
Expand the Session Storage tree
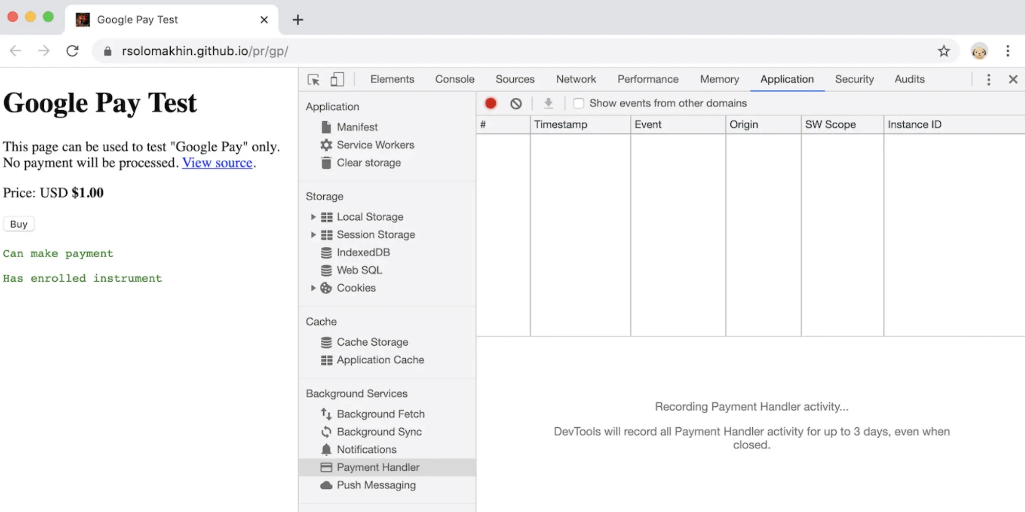313,235
